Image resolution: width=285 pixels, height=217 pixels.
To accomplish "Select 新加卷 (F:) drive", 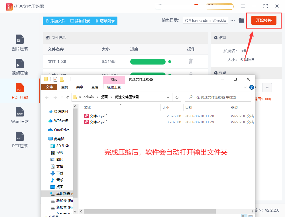I will [x=62, y=208].
